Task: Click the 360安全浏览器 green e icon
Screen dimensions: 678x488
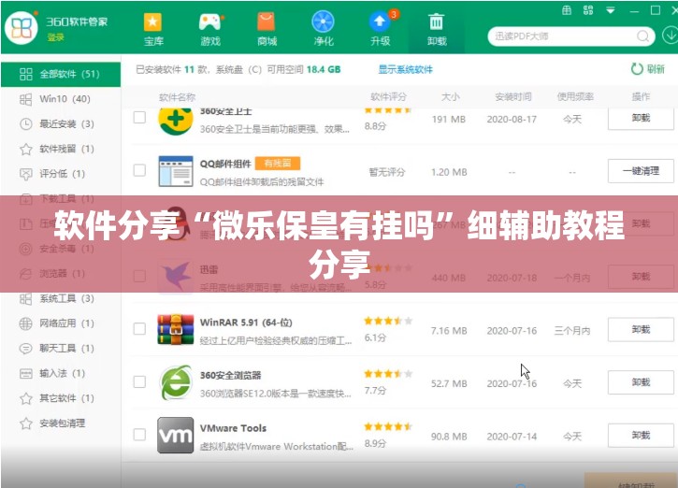Action: pos(175,382)
